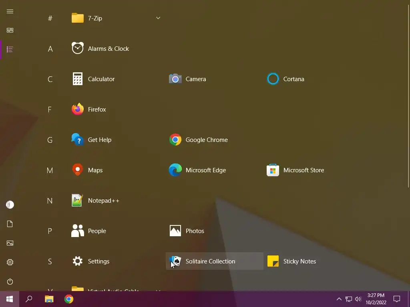The width and height of the screenshot is (410, 307).
Task: Click the Notepad++ text label
Action: pos(104,201)
